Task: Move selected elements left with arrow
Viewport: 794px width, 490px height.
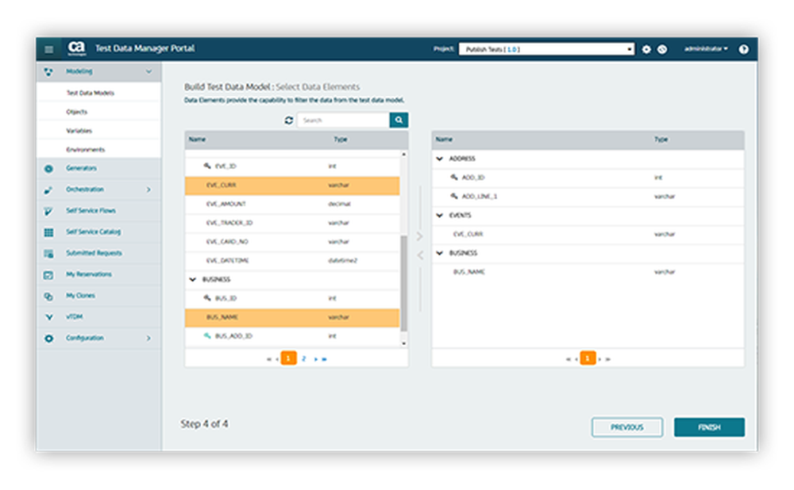Action: [x=420, y=255]
